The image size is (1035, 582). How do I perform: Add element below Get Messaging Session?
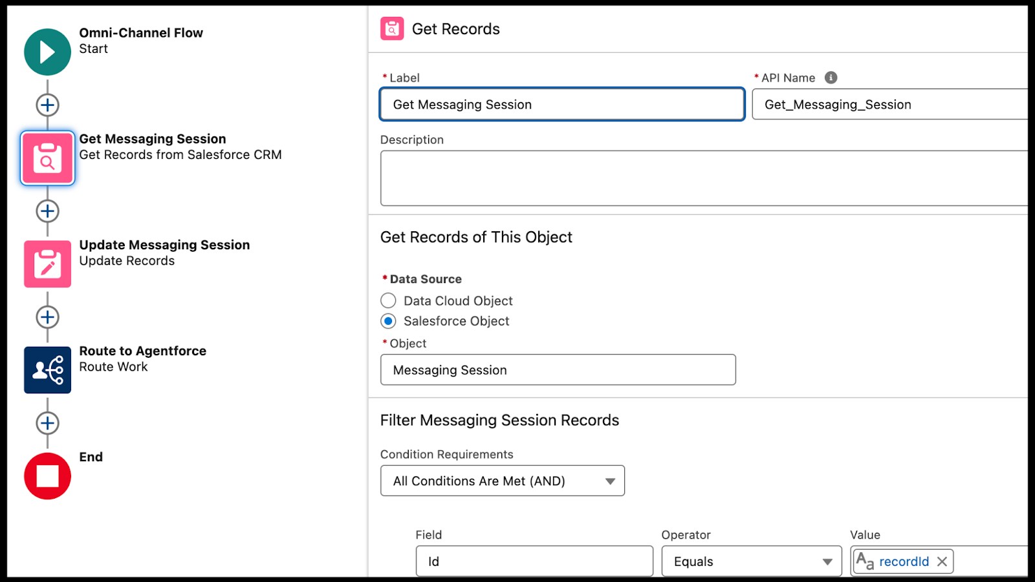[47, 211]
